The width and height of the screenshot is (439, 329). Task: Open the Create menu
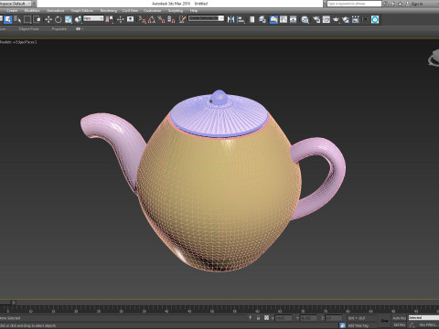[x=12, y=11]
